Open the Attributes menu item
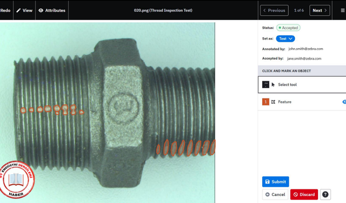 52,10
